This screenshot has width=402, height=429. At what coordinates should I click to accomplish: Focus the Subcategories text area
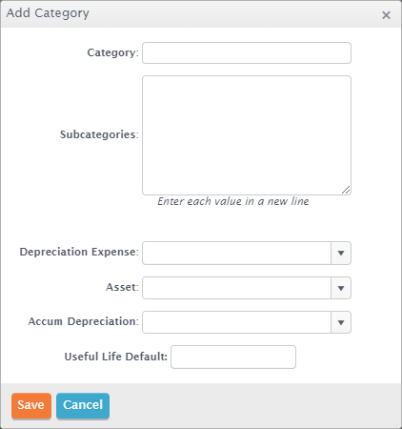point(247,135)
